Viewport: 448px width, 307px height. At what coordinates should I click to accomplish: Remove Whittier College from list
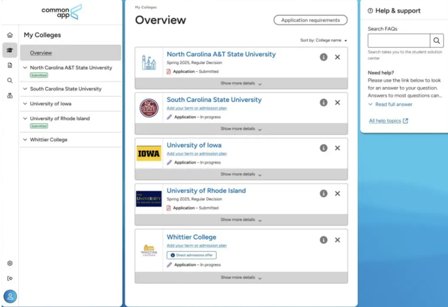click(x=338, y=240)
